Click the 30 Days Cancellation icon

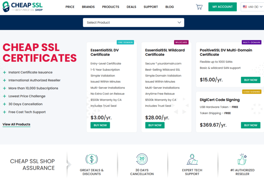pyautogui.click(x=142, y=159)
